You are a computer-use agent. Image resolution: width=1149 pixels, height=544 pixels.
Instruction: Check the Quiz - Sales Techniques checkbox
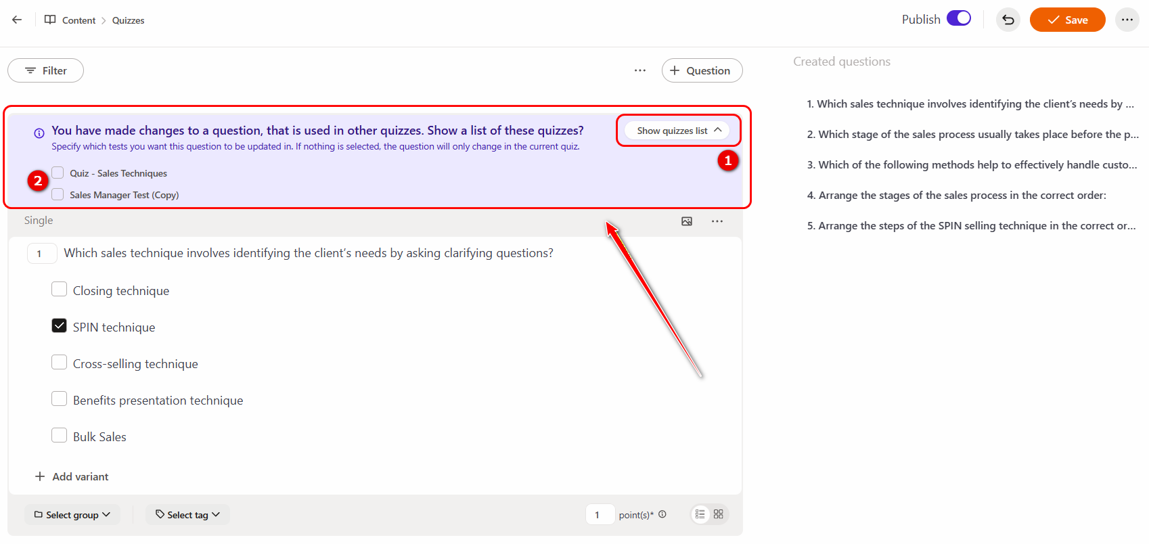[x=58, y=173]
